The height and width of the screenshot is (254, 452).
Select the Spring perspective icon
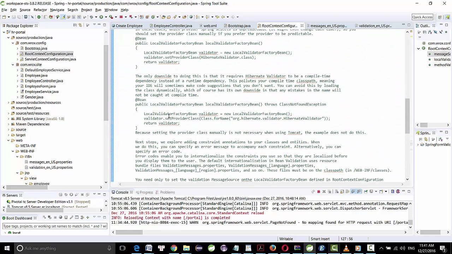(x=447, y=17)
